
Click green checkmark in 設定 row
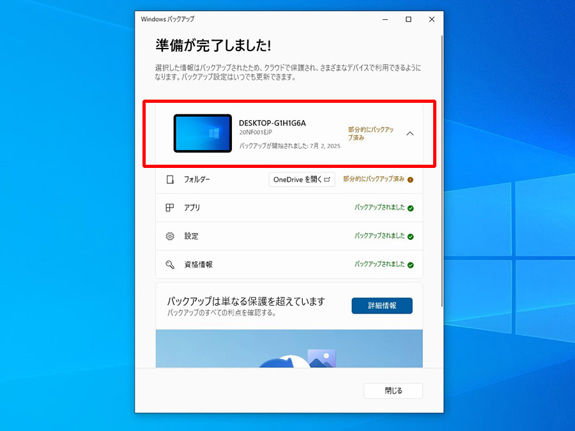[411, 236]
